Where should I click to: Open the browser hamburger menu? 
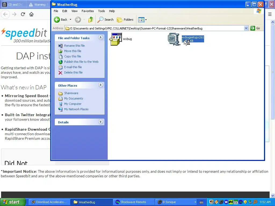(x=270, y=14)
